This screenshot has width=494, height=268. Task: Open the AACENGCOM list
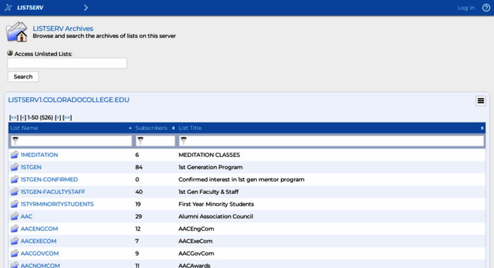[x=39, y=229]
